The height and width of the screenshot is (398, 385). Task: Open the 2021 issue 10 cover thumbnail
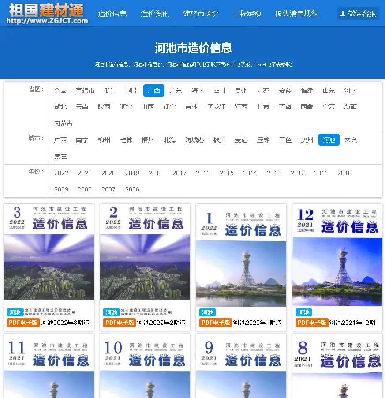[x=145, y=366]
